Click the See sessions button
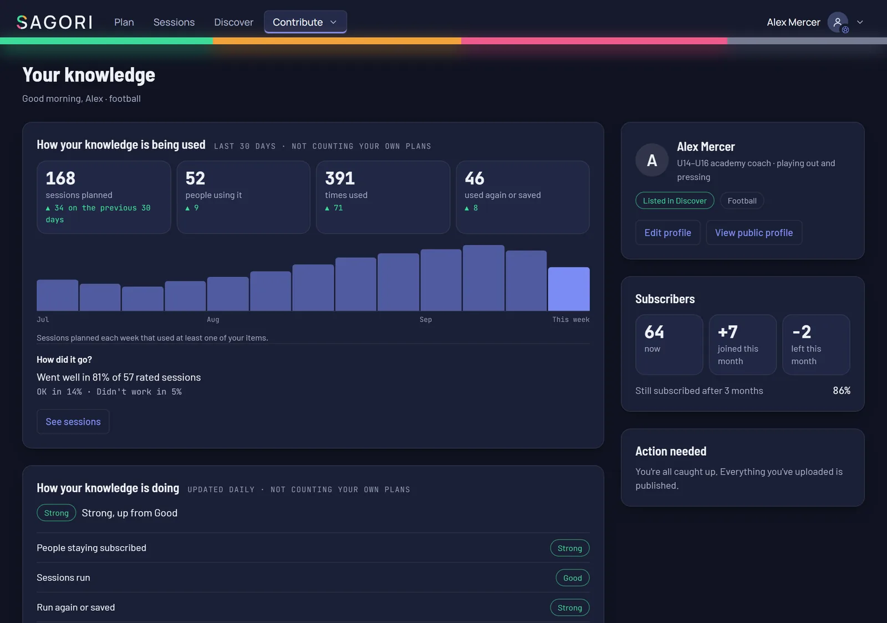The height and width of the screenshot is (623, 887). 73,421
